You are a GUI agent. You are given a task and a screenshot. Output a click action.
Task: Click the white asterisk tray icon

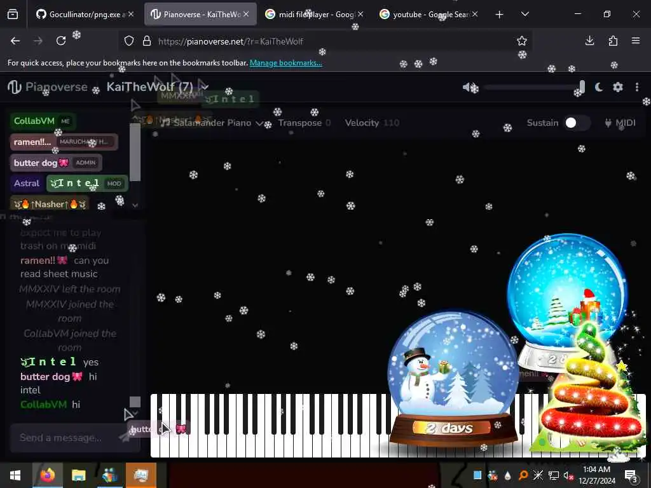pyautogui.click(x=538, y=475)
